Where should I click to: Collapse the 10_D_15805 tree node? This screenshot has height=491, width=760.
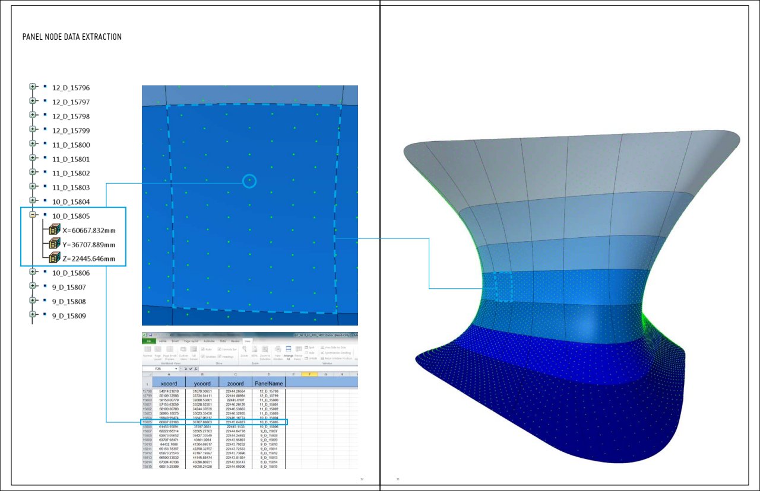coord(34,215)
